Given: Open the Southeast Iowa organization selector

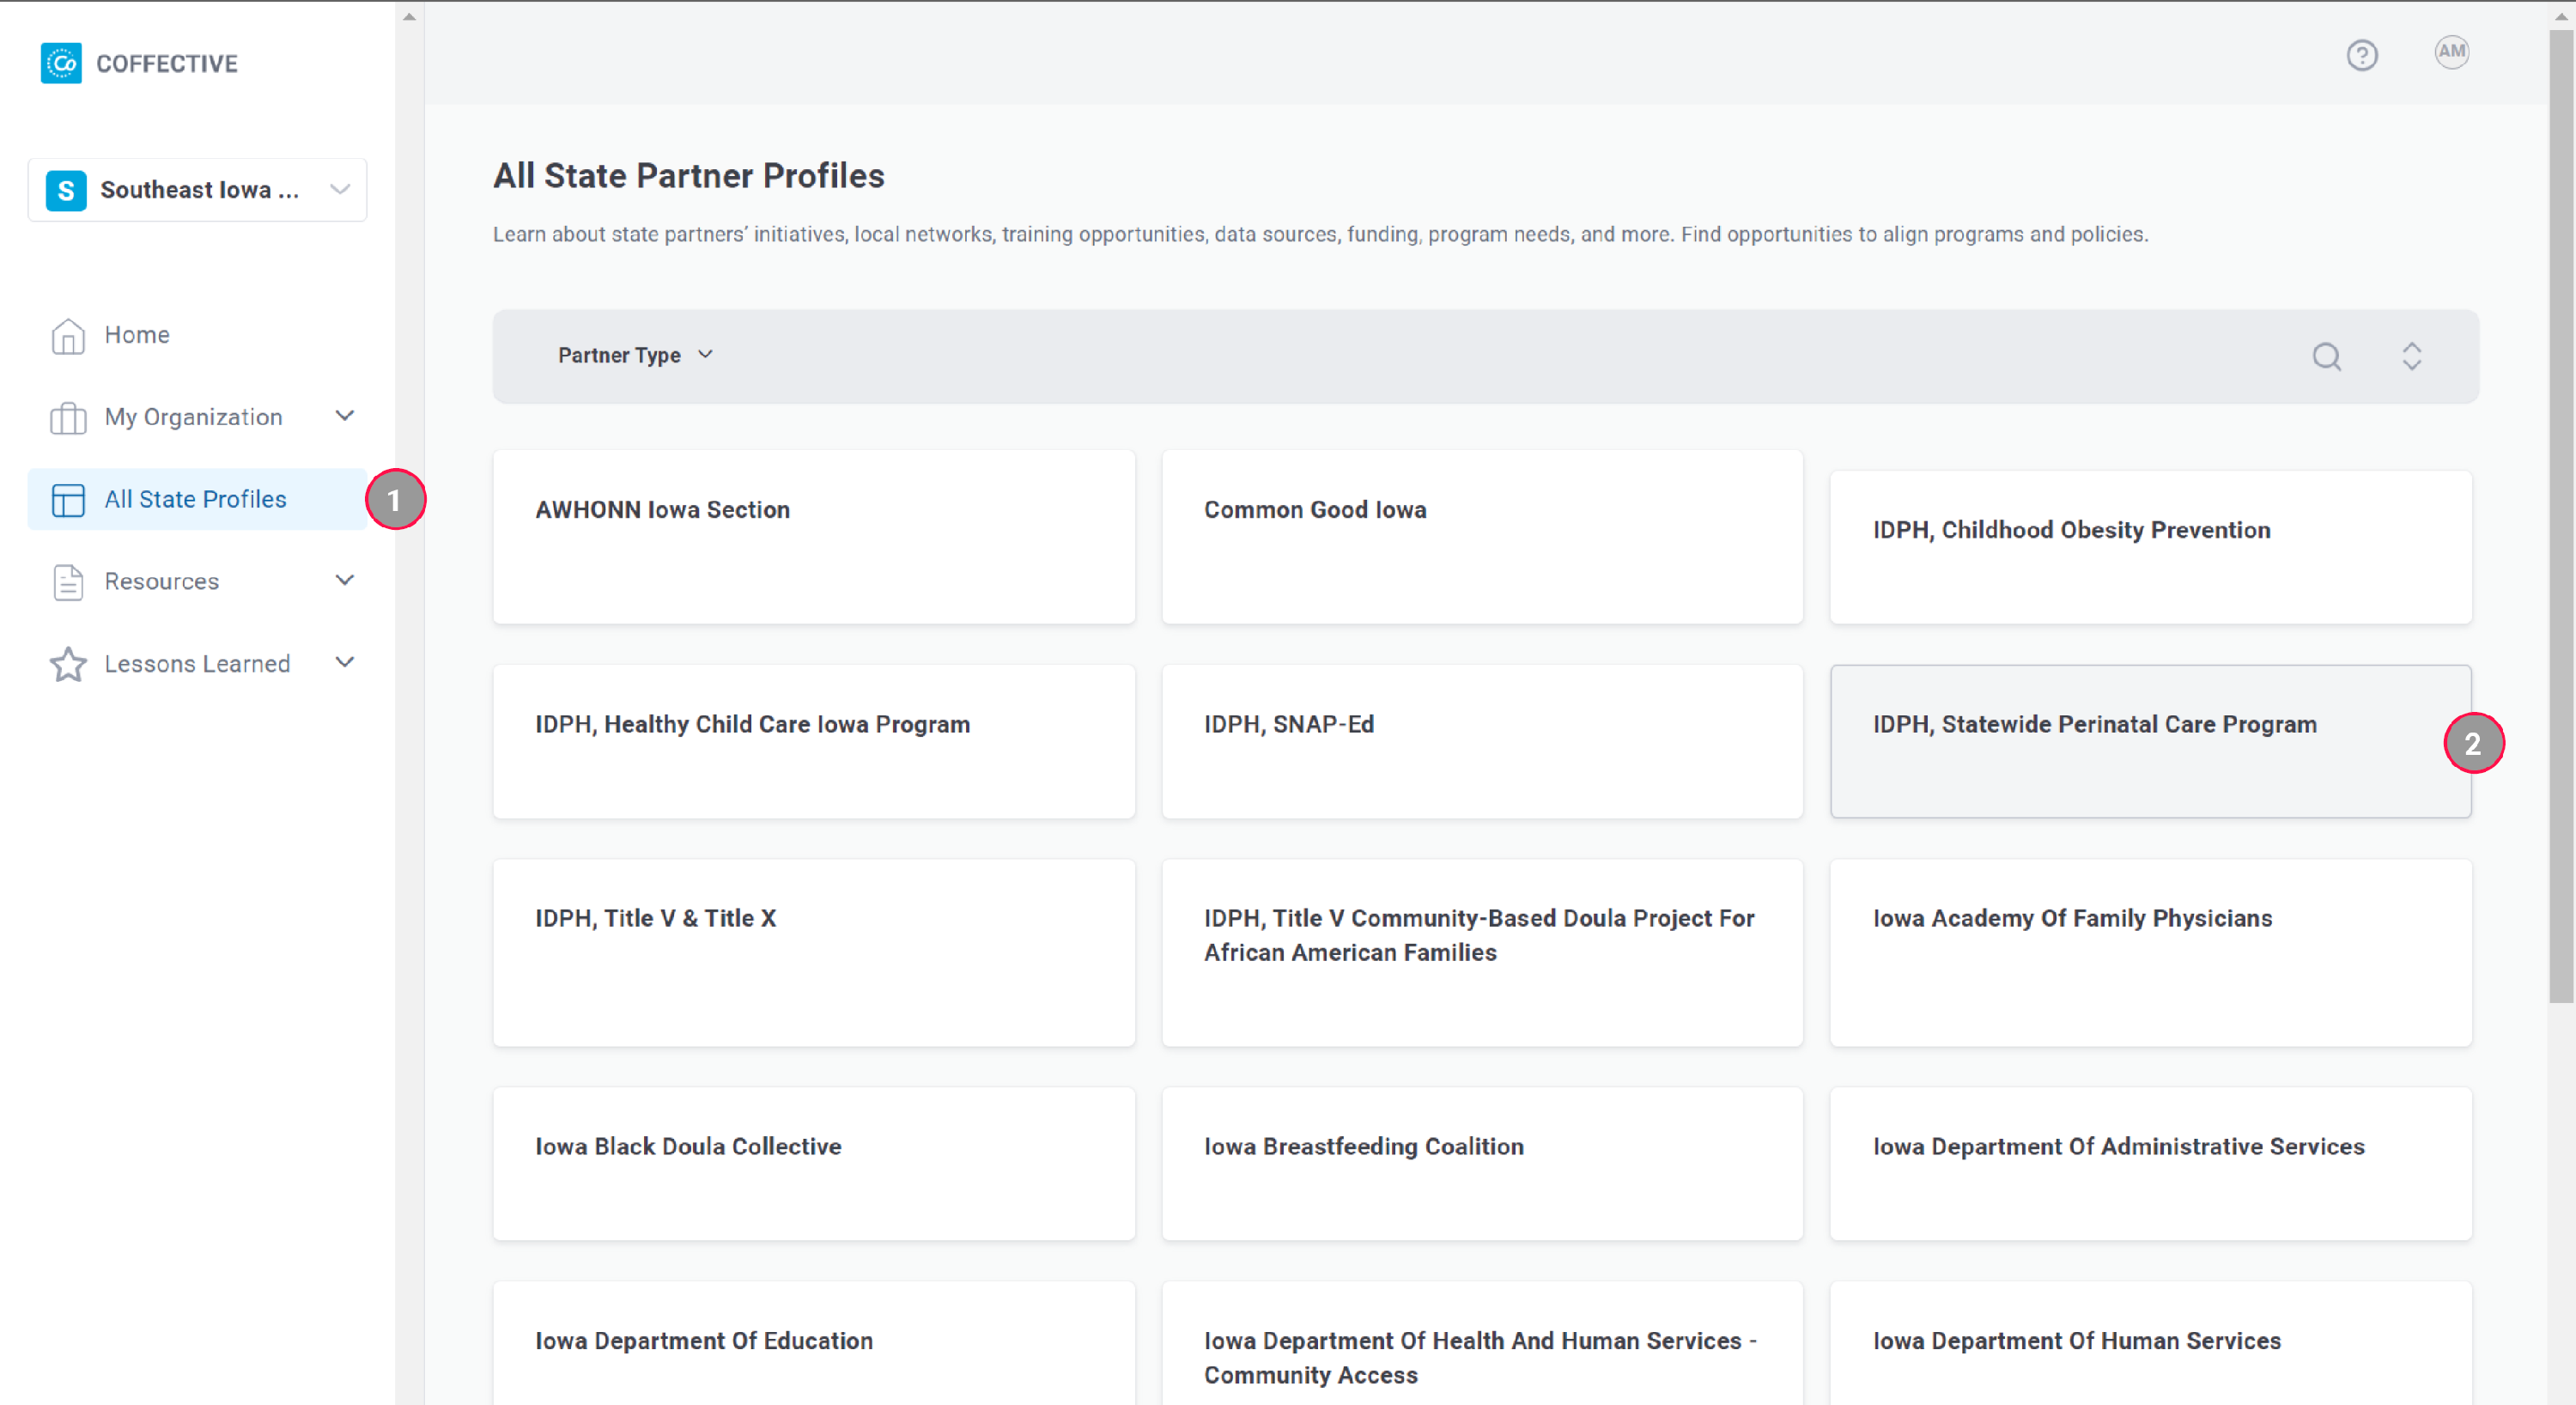Looking at the screenshot, I should (x=197, y=190).
